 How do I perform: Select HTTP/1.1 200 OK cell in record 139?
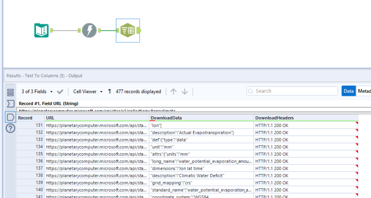point(306,183)
